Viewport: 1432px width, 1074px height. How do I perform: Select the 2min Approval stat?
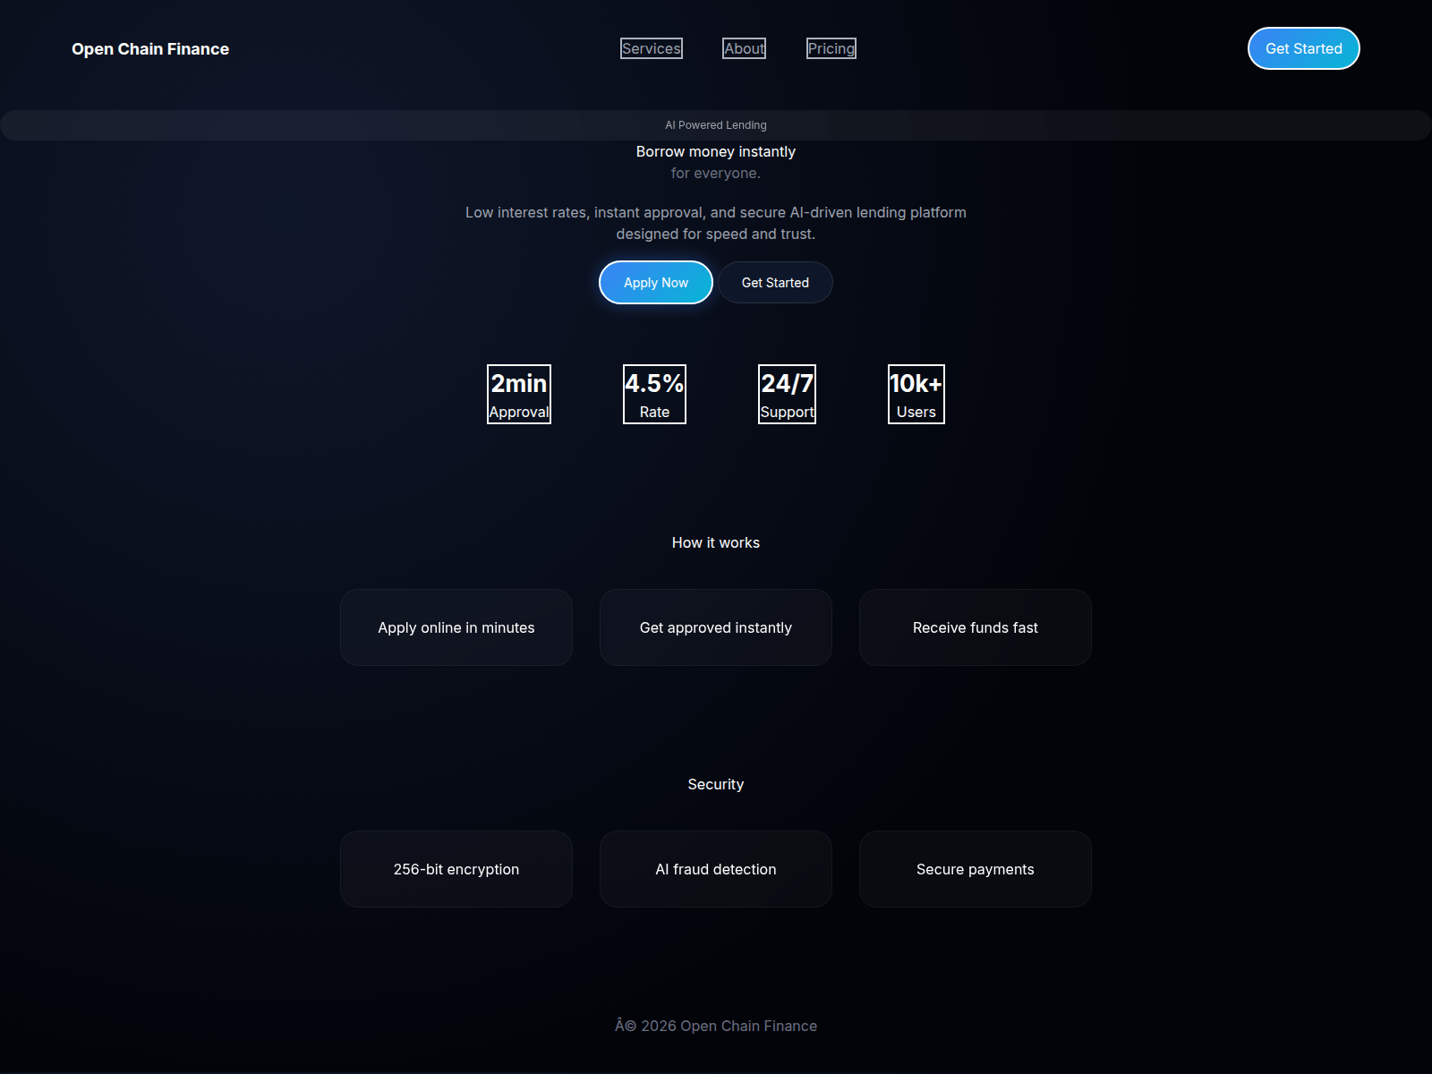(x=519, y=394)
